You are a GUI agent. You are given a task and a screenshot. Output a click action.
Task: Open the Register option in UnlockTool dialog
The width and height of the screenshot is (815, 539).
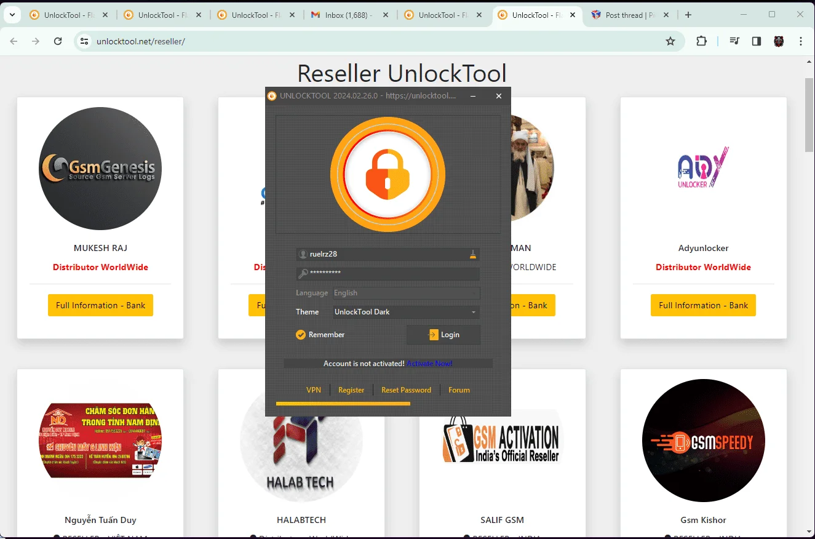tap(351, 390)
